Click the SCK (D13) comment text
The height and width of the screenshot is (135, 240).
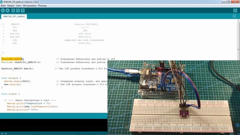(85, 34)
